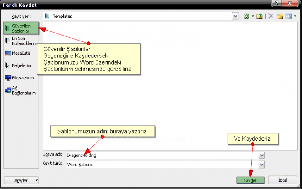Open Bilgisayarım location
This screenshot has width=302, height=189.
click(x=19, y=78)
